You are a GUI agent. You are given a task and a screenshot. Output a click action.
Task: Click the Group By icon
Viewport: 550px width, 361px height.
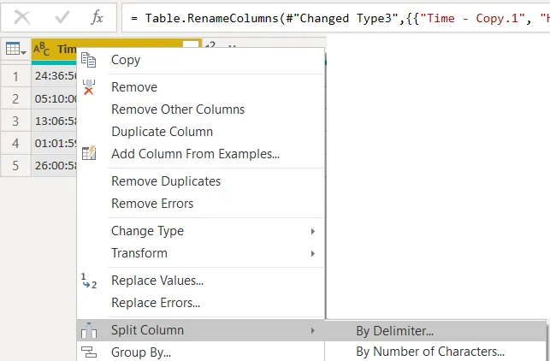click(x=88, y=352)
